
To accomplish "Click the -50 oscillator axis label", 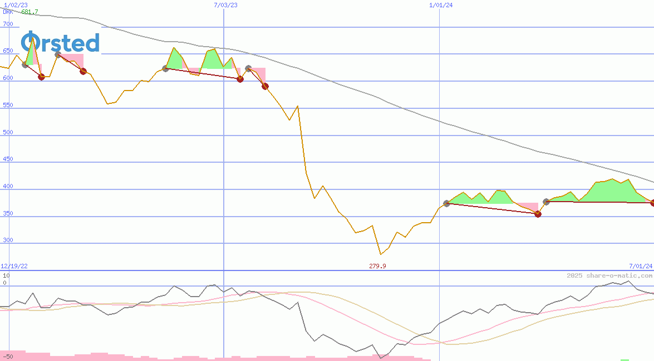I will [7, 357].
